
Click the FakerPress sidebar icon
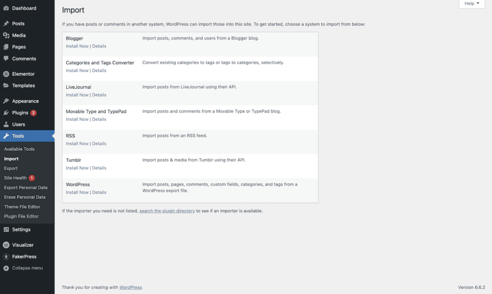click(x=6, y=257)
